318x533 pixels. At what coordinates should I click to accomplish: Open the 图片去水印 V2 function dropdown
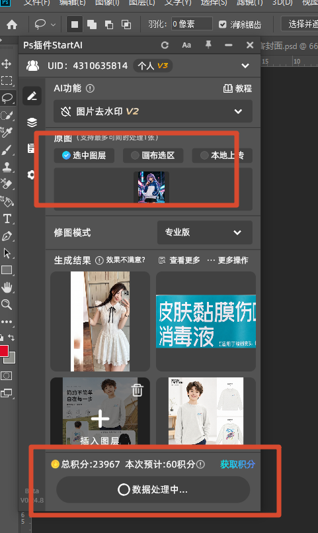[153, 111]
